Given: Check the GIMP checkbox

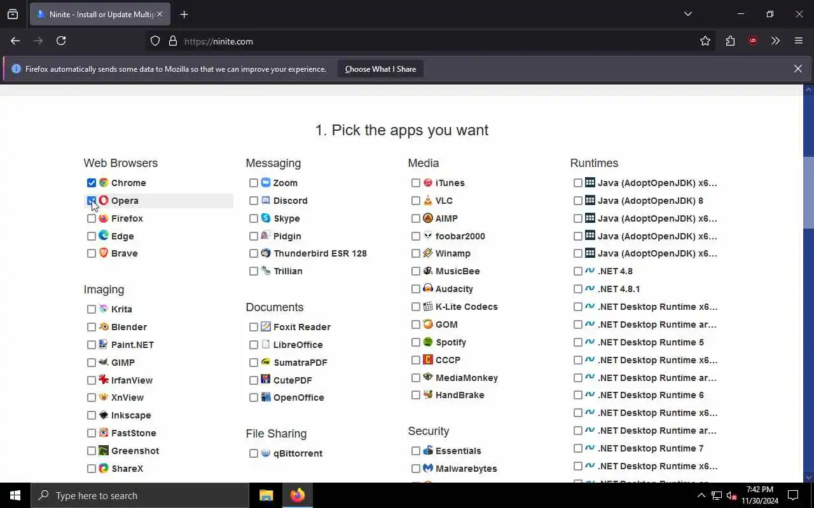Looking at the screenshot, I should pos(92,363).
